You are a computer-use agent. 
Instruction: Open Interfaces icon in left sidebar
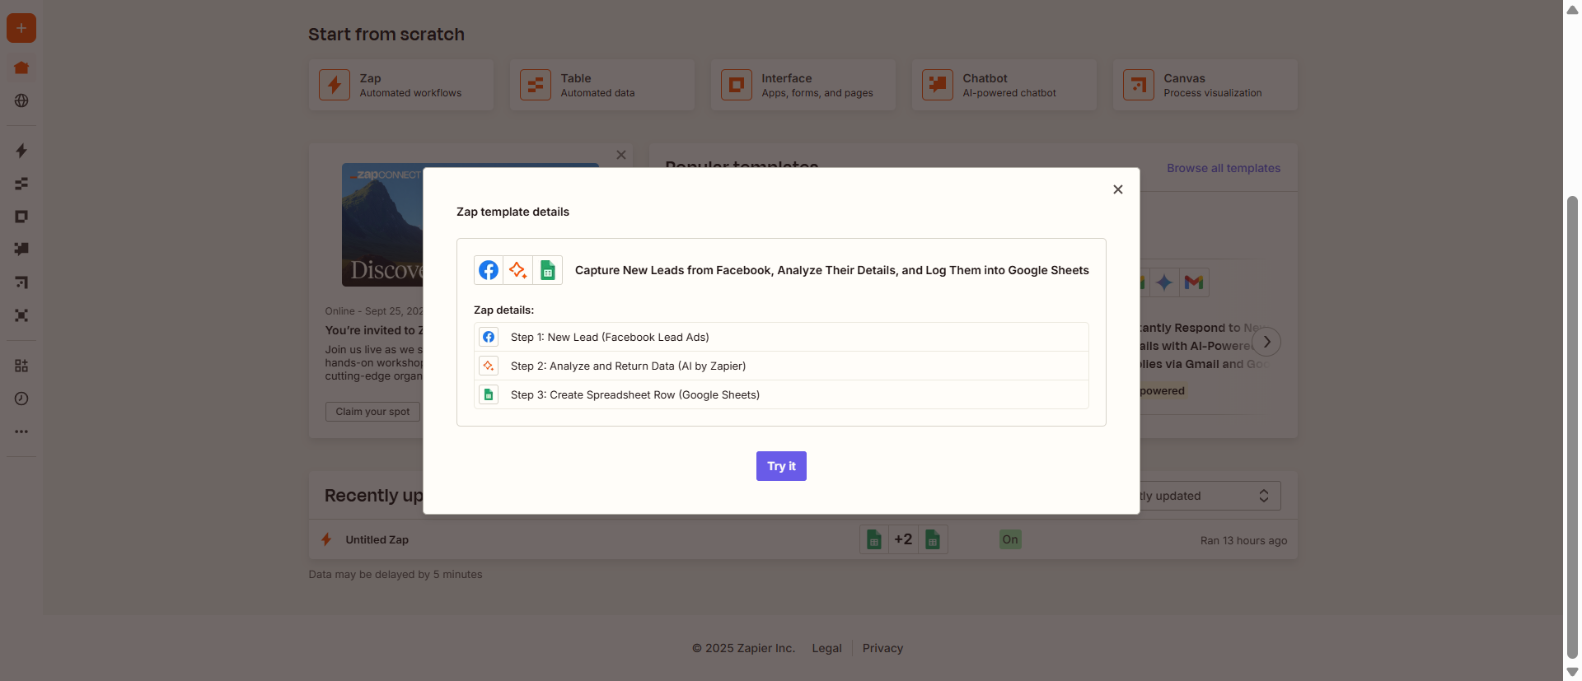(21, 217)
